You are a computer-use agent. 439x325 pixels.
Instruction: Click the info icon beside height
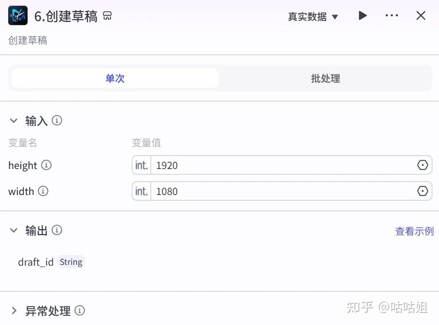point(46,165)
